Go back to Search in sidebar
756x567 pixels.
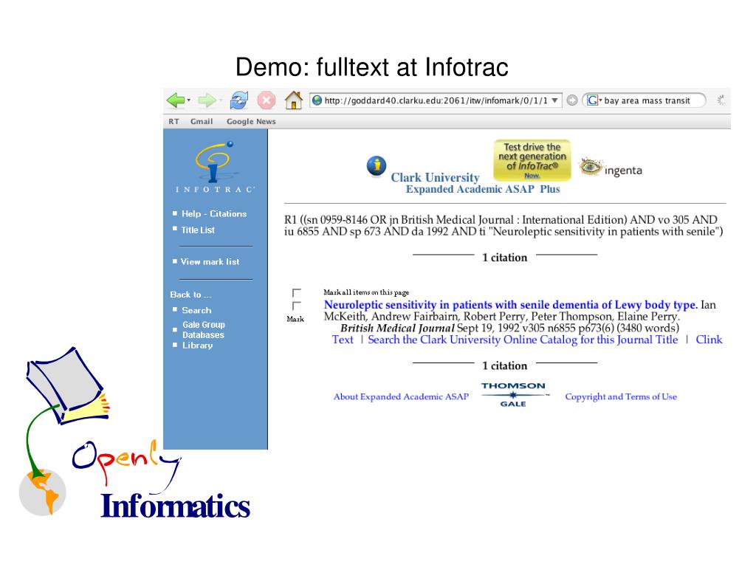[196, 310]
